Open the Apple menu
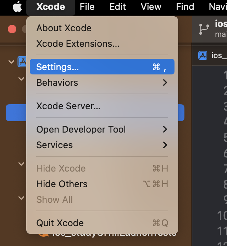Image resolution: width=227 pixels, height=246 pixels. coord(17,7)
